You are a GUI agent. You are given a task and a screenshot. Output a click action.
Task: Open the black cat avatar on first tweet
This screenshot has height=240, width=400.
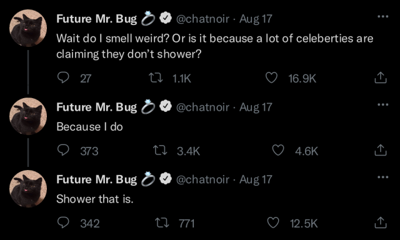click(28, 28)
